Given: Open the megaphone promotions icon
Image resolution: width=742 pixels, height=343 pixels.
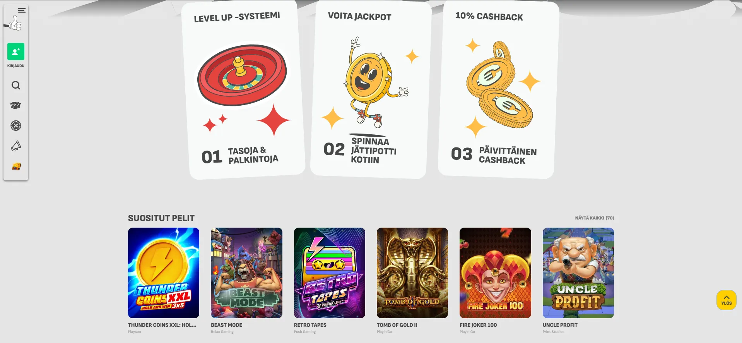Looking at the screenshot, I should [x=16, y=146].
